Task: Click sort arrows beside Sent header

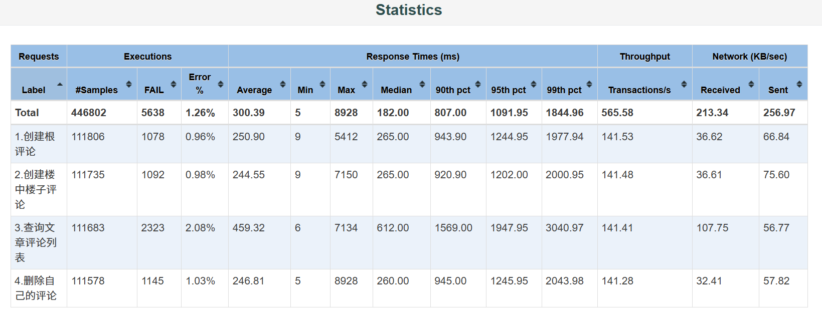Action: pos(799,84)
